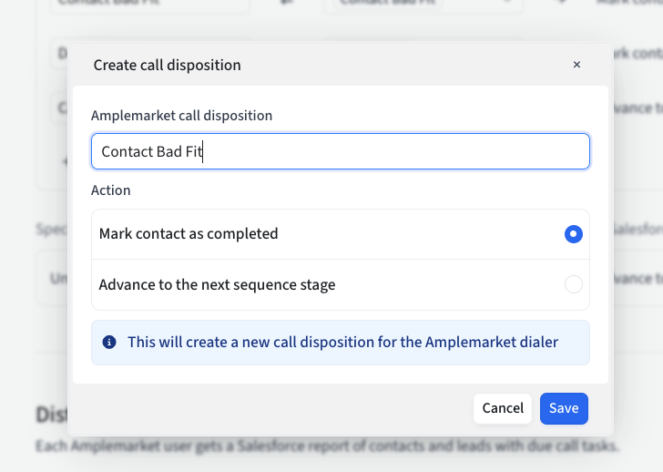Click the Mark contact as completed label text
The width and height of the screenshot is (663, 472).
point(189,234)
